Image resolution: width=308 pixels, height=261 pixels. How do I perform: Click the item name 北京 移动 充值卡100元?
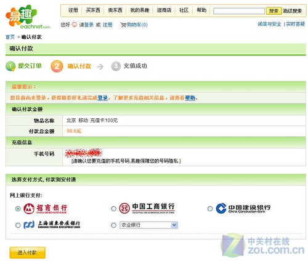coord(92,121)
